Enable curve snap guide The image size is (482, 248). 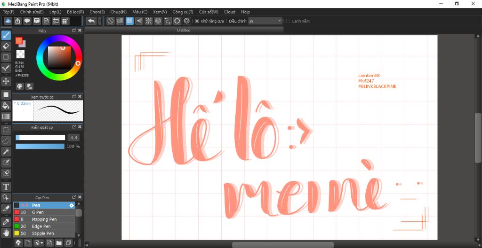point(168,21)
